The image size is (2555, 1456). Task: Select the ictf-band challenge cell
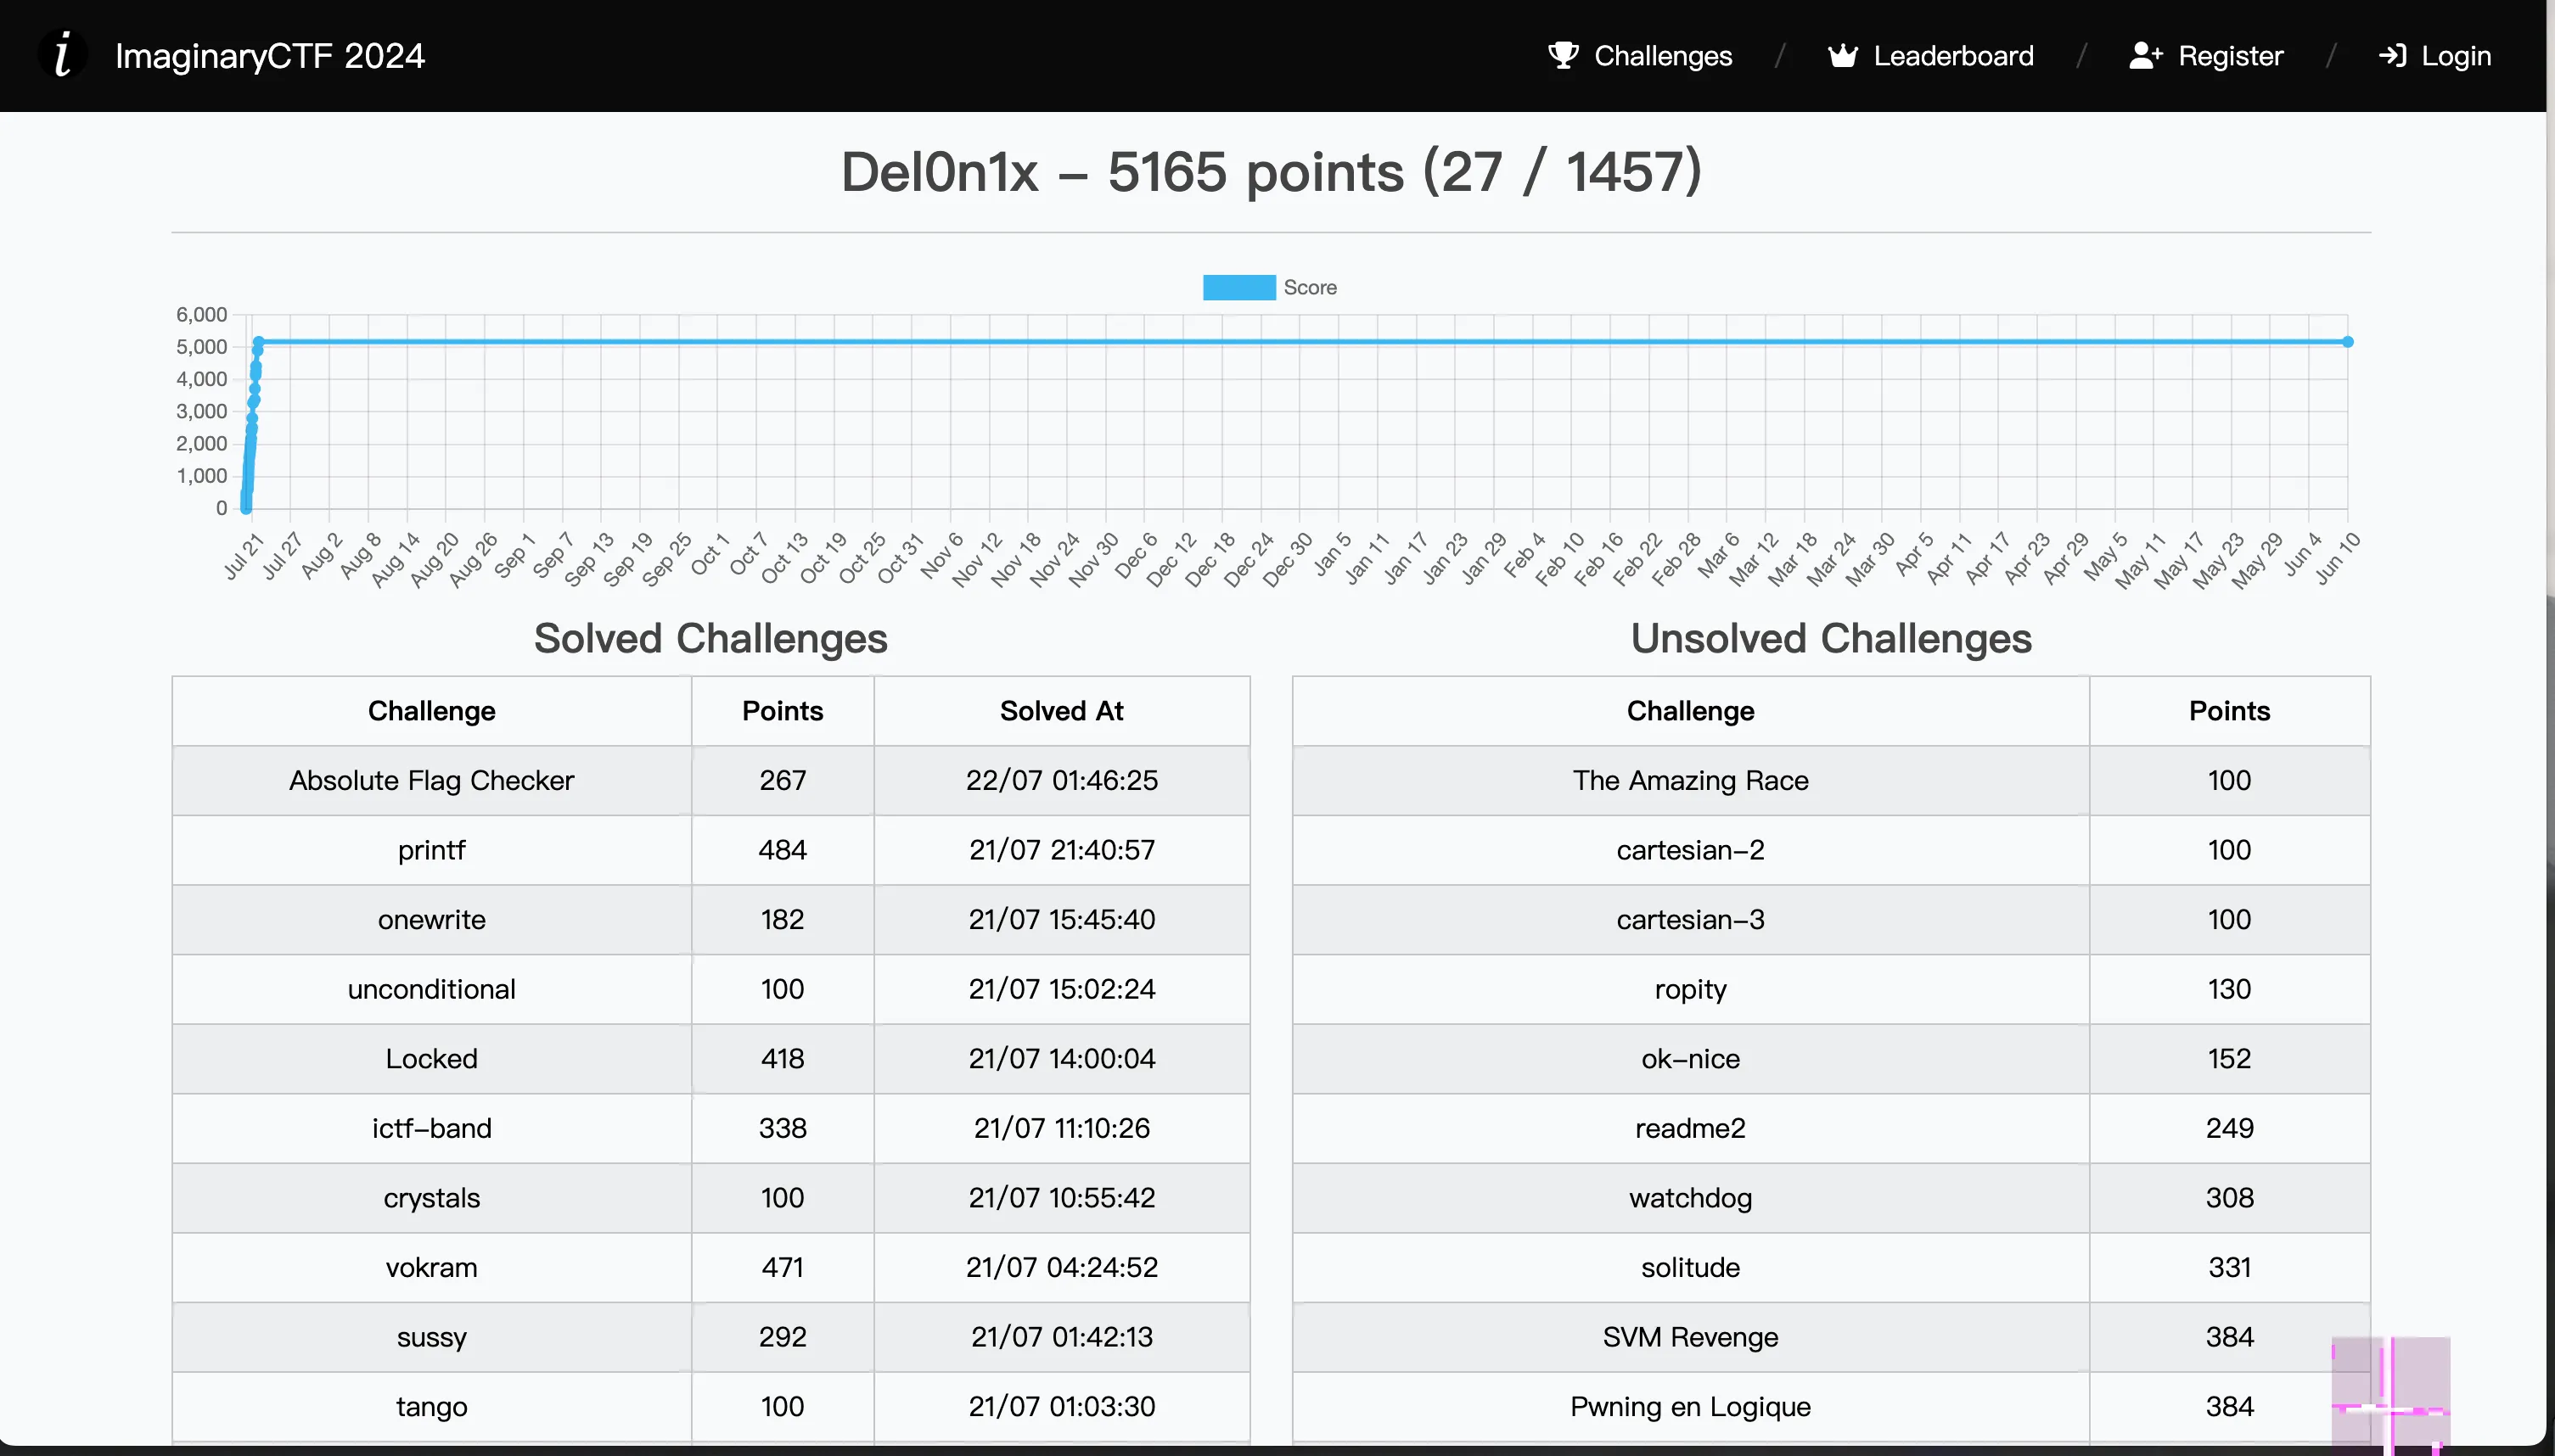click(431, 1128)
